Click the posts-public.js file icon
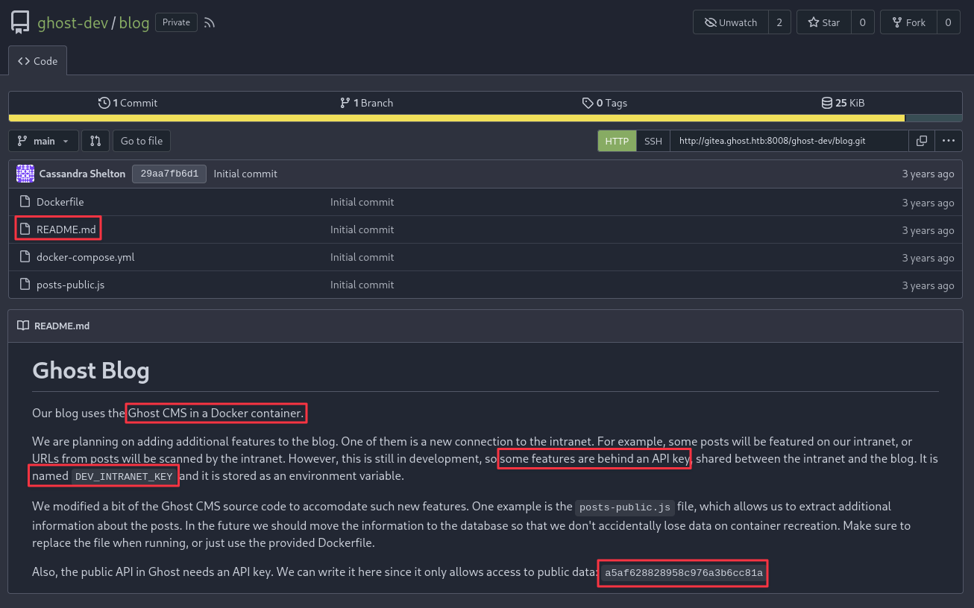 pos(25,285)
